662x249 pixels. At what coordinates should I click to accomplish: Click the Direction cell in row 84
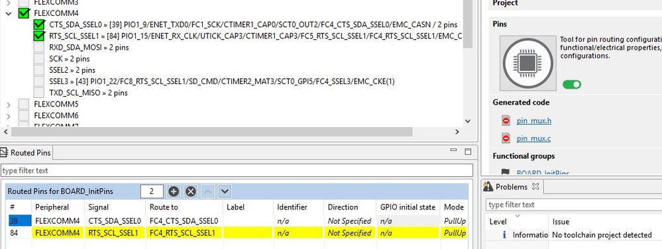pyautogui.click(x=350, y=233)
